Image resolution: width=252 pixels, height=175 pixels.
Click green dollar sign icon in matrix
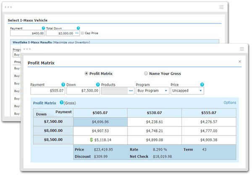85,140
